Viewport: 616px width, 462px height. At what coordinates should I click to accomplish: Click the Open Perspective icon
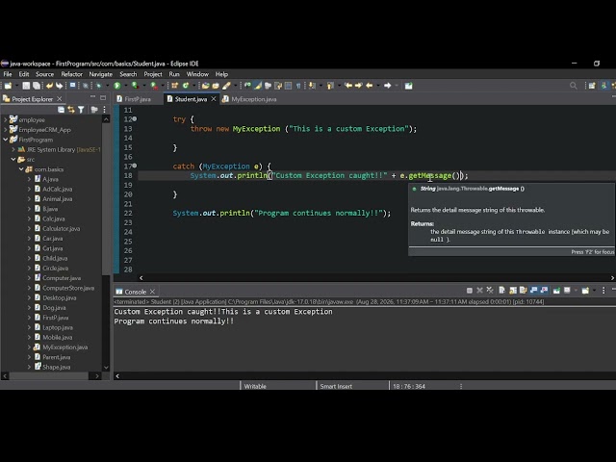point(592,86)
